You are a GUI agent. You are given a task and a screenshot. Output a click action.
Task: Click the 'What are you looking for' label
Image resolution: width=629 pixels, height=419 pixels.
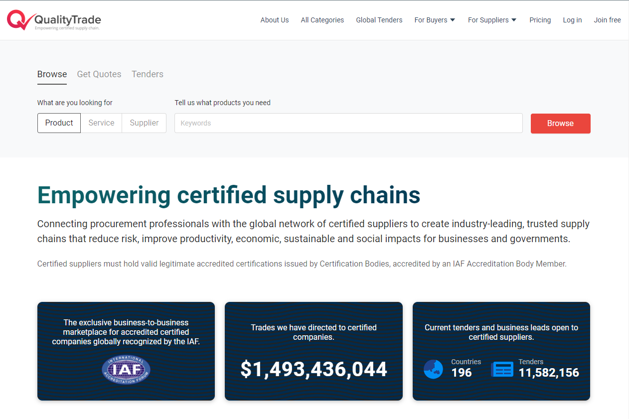tap(75, 103)
